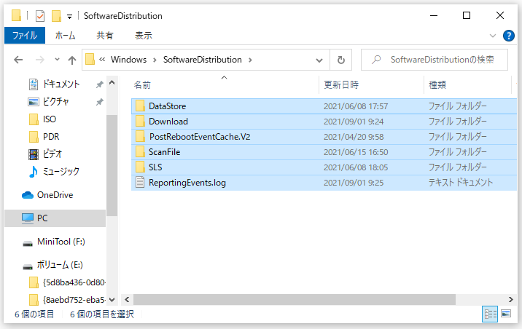The image size is (522, 329).
Task: Expand the ribbon with the chevron
Action: coord(493,36)
